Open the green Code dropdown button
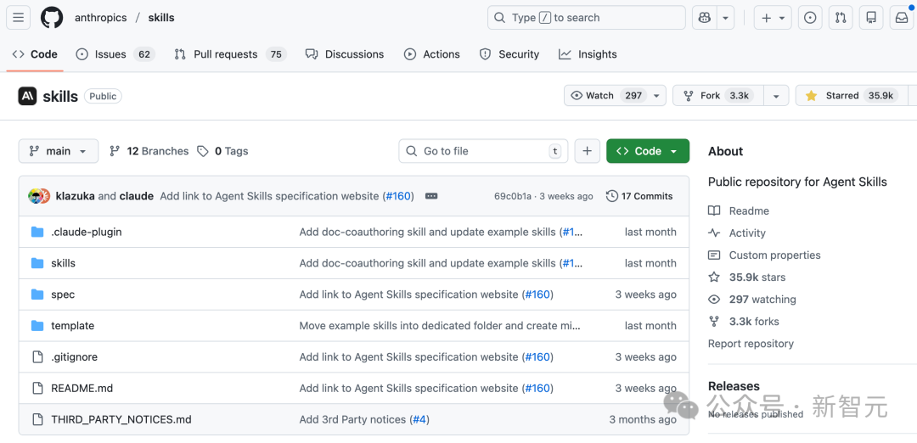Image resolution: width=917 pixels, height=443 pixels. click(x=648, y=151)
